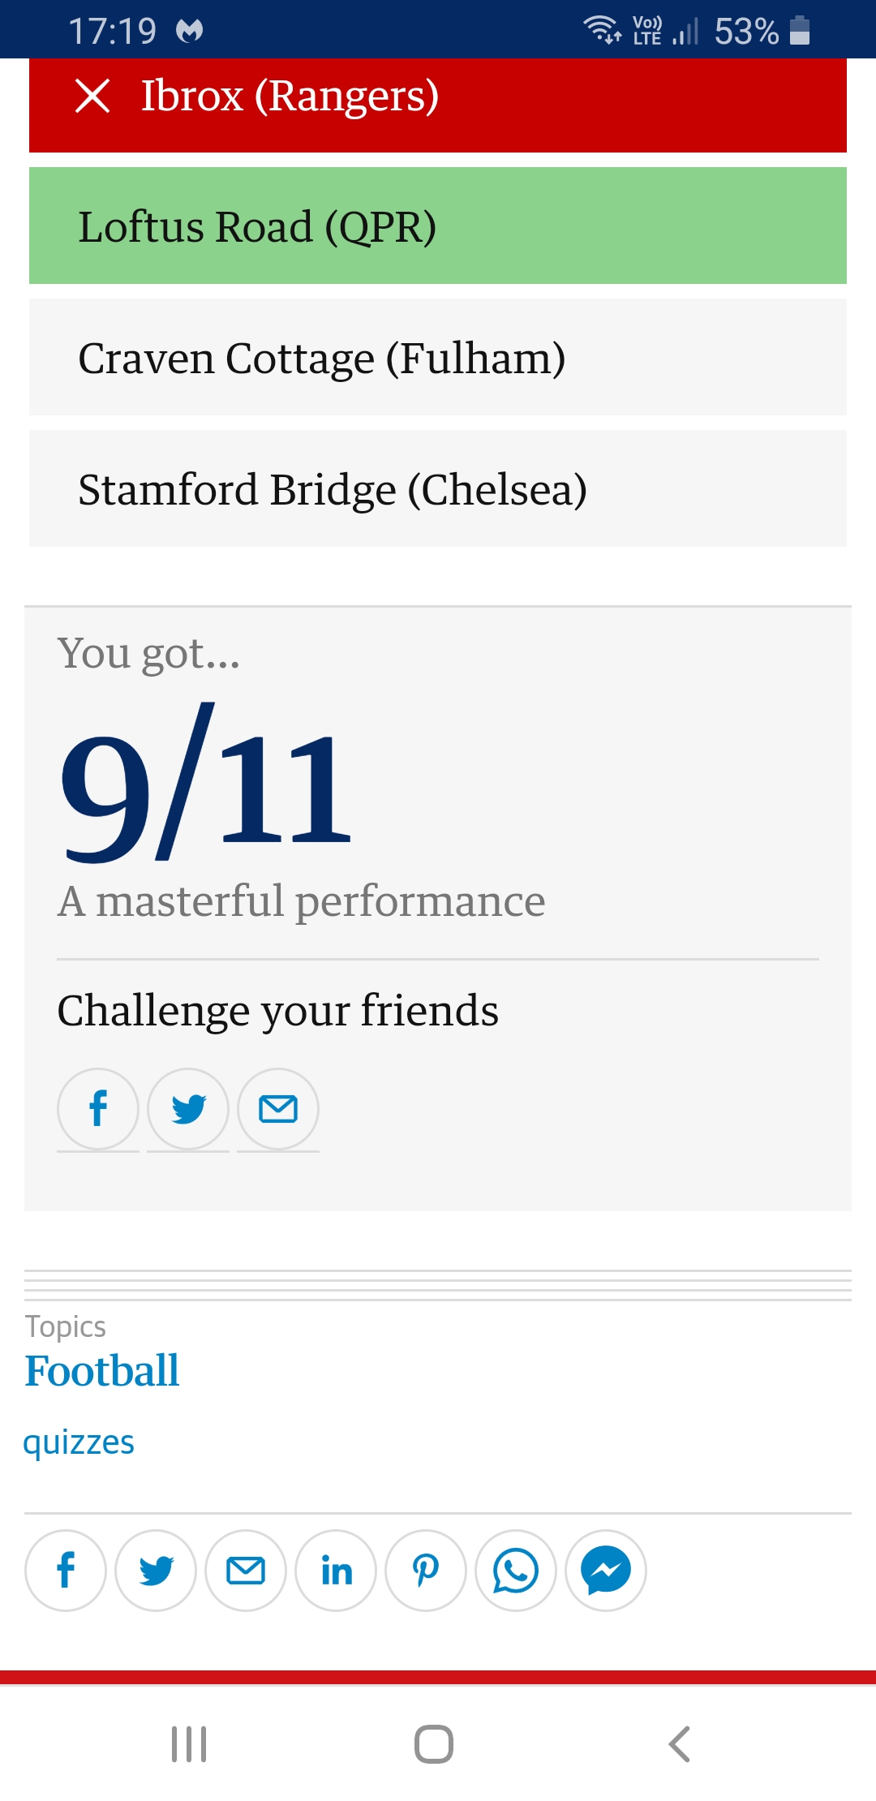This screenshot has height=1801, width=876.
Task: Email quiz score from Challenge your friends section
Action: (278, 1109)
